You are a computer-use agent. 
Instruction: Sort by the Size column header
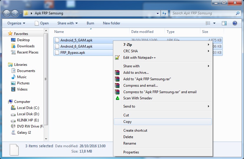click(212, 32)
